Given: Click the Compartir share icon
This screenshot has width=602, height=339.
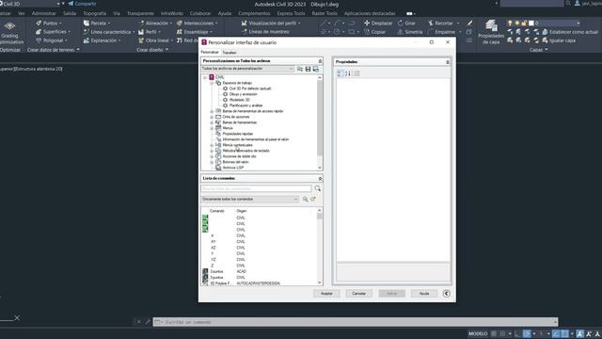Looking at the screenshot, I should pos(82,4).
